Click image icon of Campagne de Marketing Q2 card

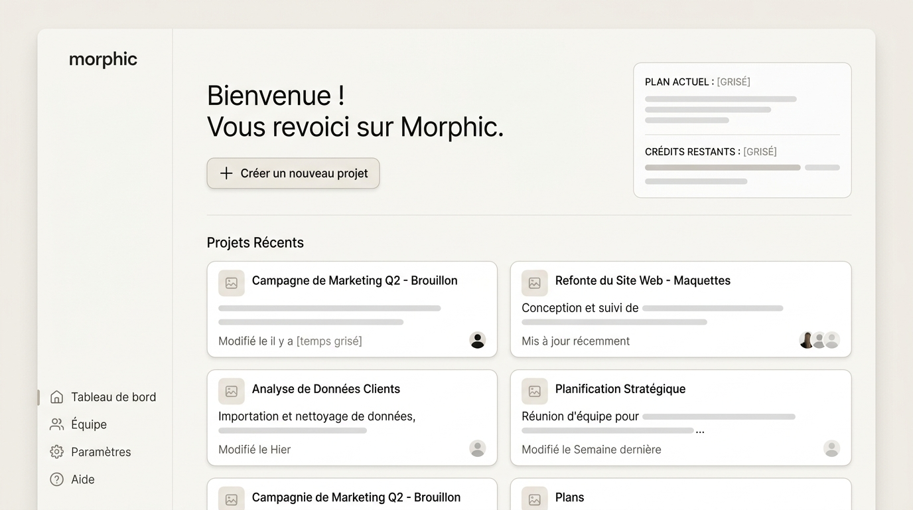coord(232,283)
